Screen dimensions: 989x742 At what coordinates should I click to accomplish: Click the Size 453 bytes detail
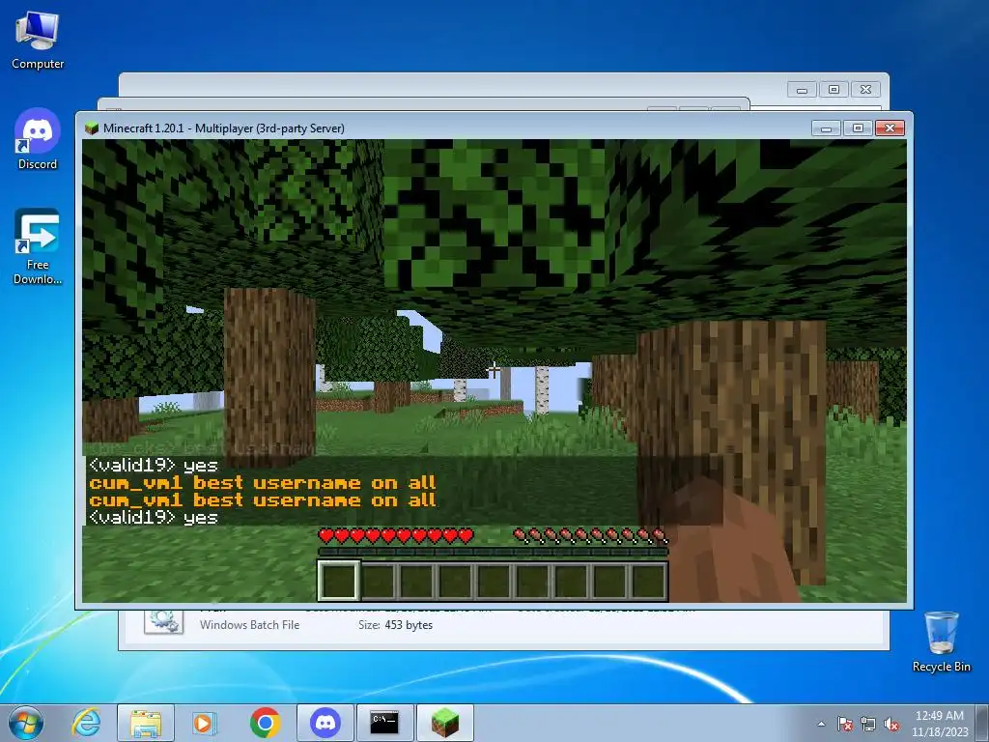395,625
